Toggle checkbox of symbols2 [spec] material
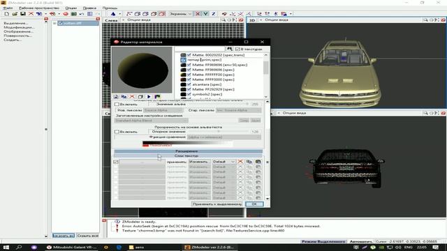 189,94
